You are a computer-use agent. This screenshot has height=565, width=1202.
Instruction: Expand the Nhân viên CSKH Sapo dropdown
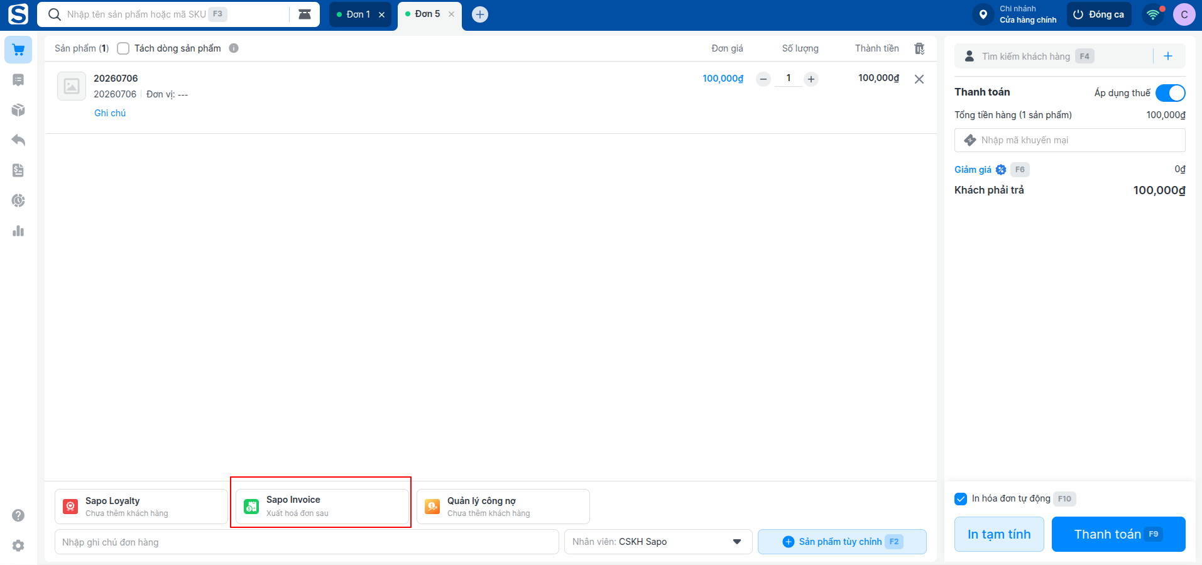[x=658, y=542]
